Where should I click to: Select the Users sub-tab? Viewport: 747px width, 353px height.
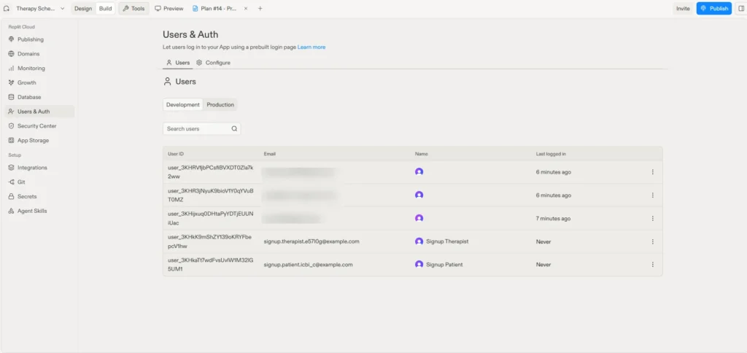click(178, 63)
